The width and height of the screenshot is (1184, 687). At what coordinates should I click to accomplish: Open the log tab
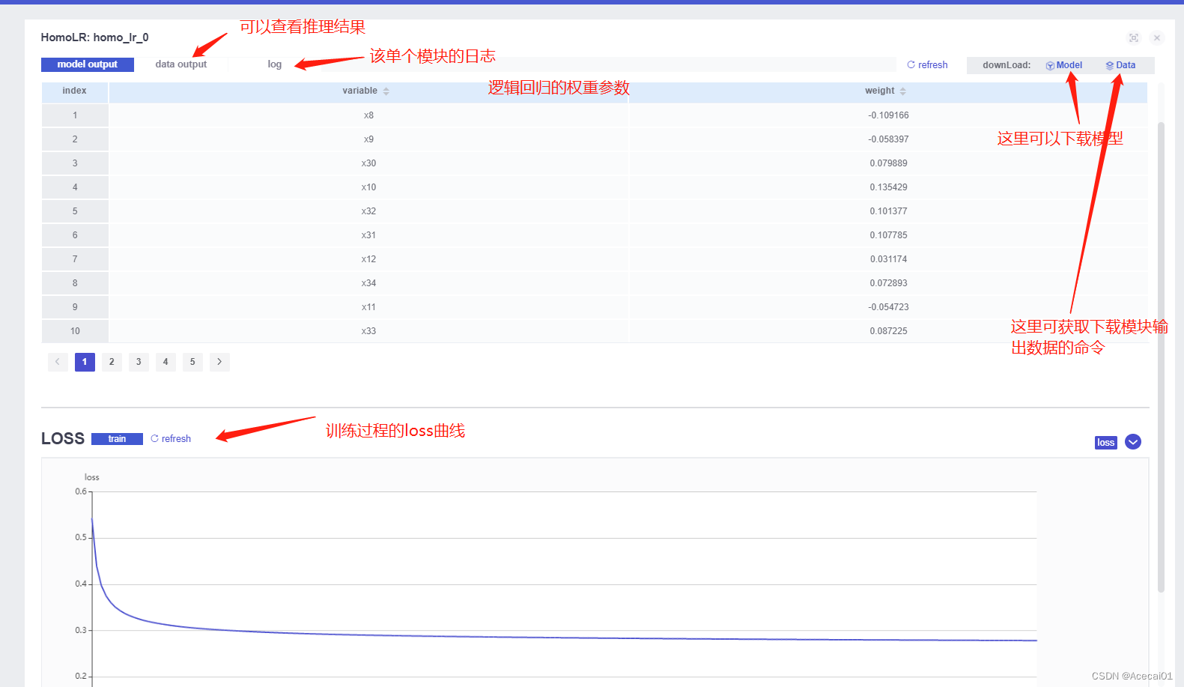275,64
